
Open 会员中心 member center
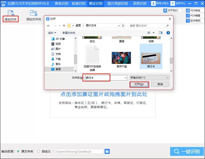tap(178, 3)
